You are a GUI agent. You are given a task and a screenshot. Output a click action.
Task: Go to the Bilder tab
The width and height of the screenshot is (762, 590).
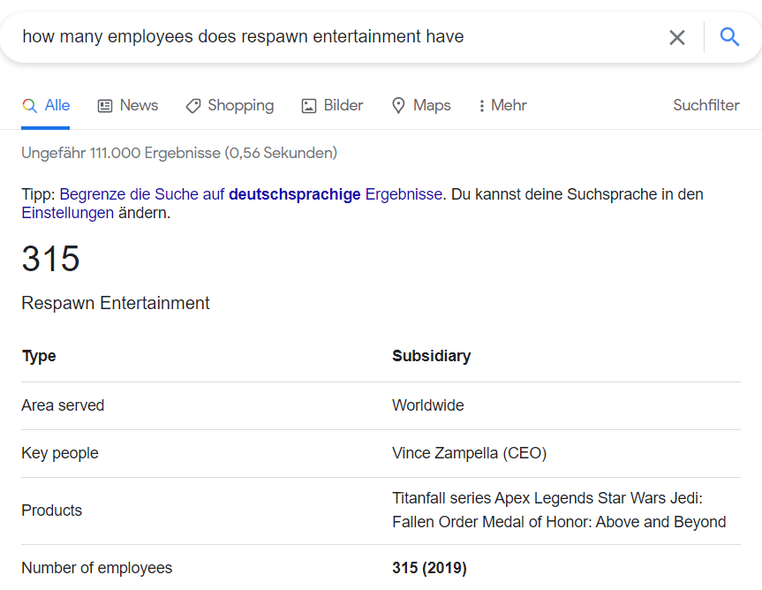(x=332, y=105)
